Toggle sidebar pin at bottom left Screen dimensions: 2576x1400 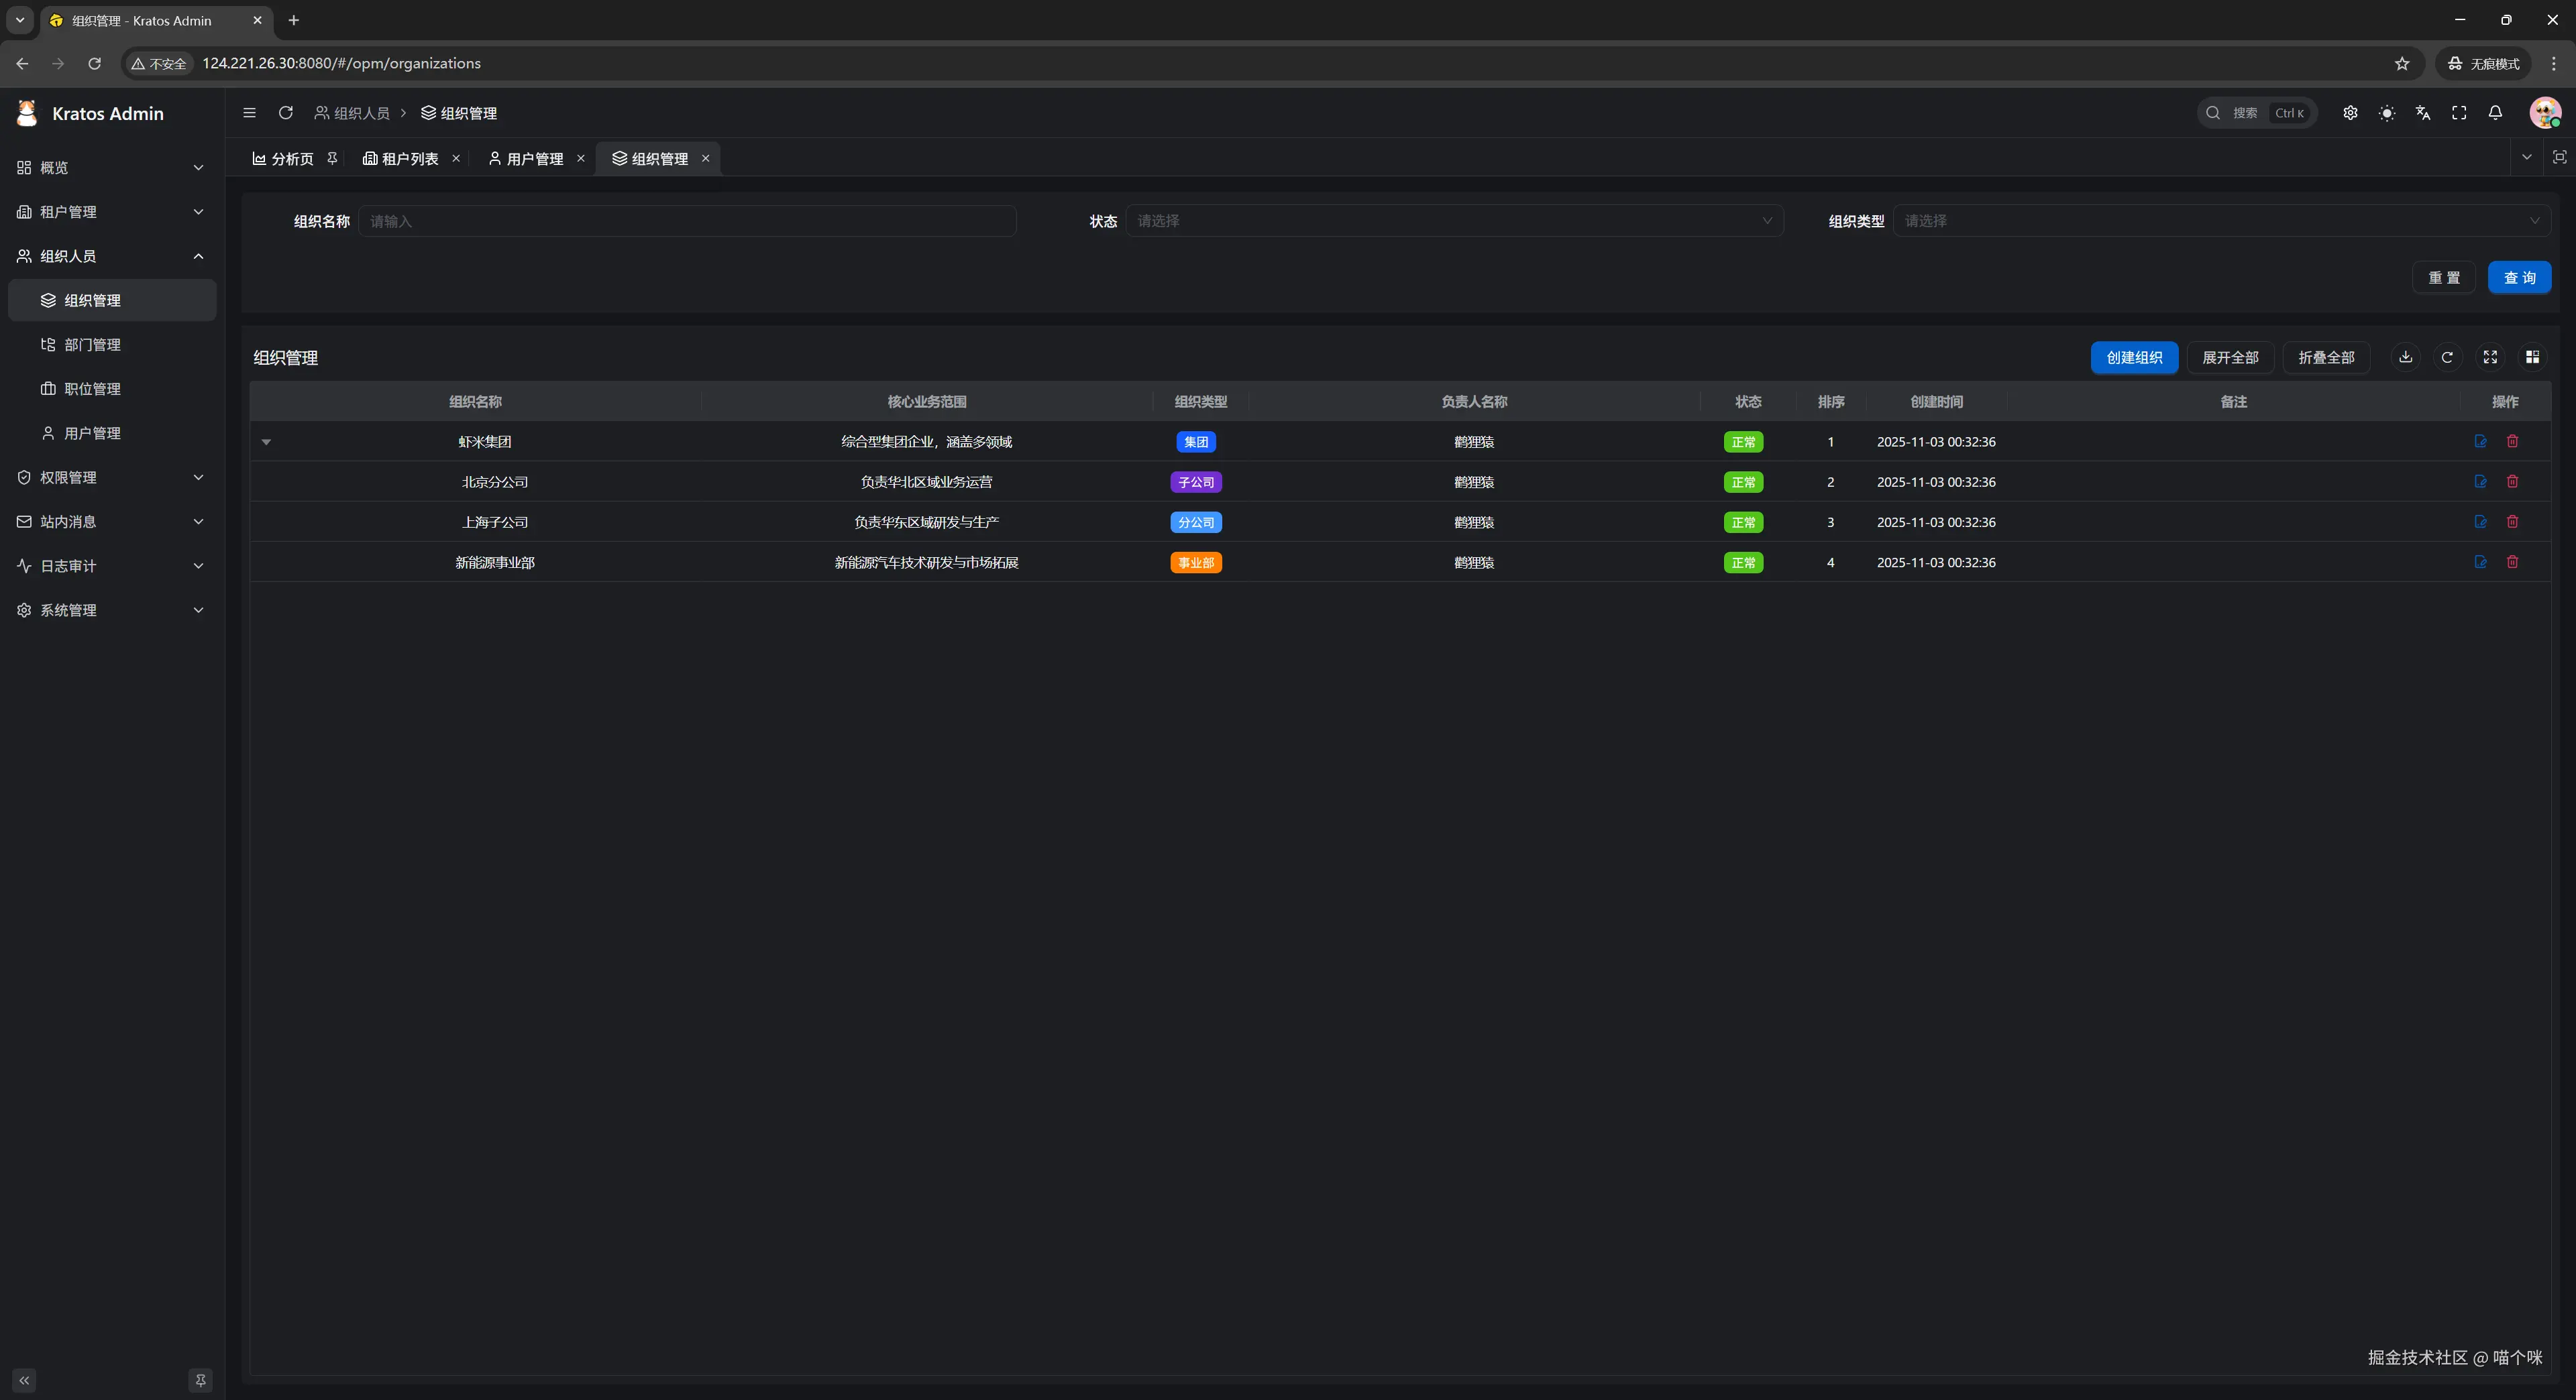click(200, 1380)
